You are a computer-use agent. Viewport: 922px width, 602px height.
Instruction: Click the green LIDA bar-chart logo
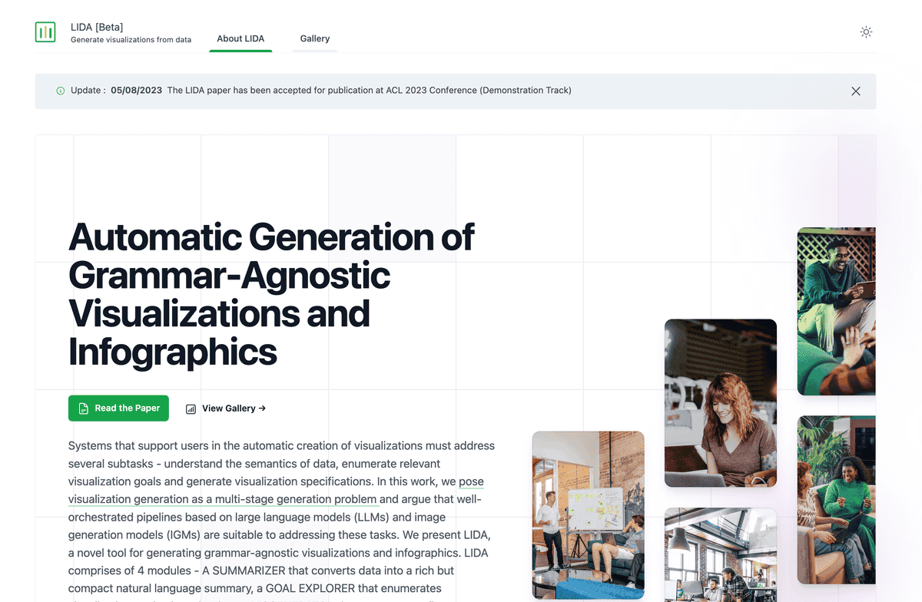(x=45, y=32)
